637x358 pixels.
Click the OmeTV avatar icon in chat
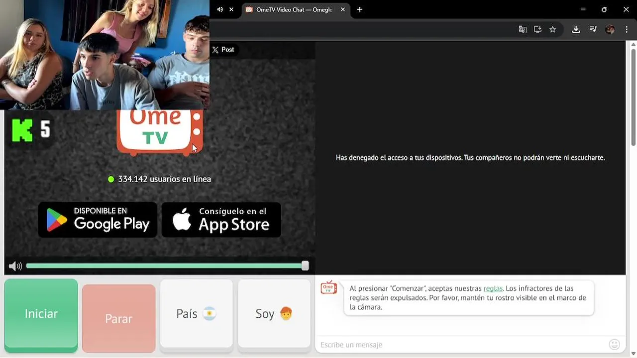(x=328, y=288)
